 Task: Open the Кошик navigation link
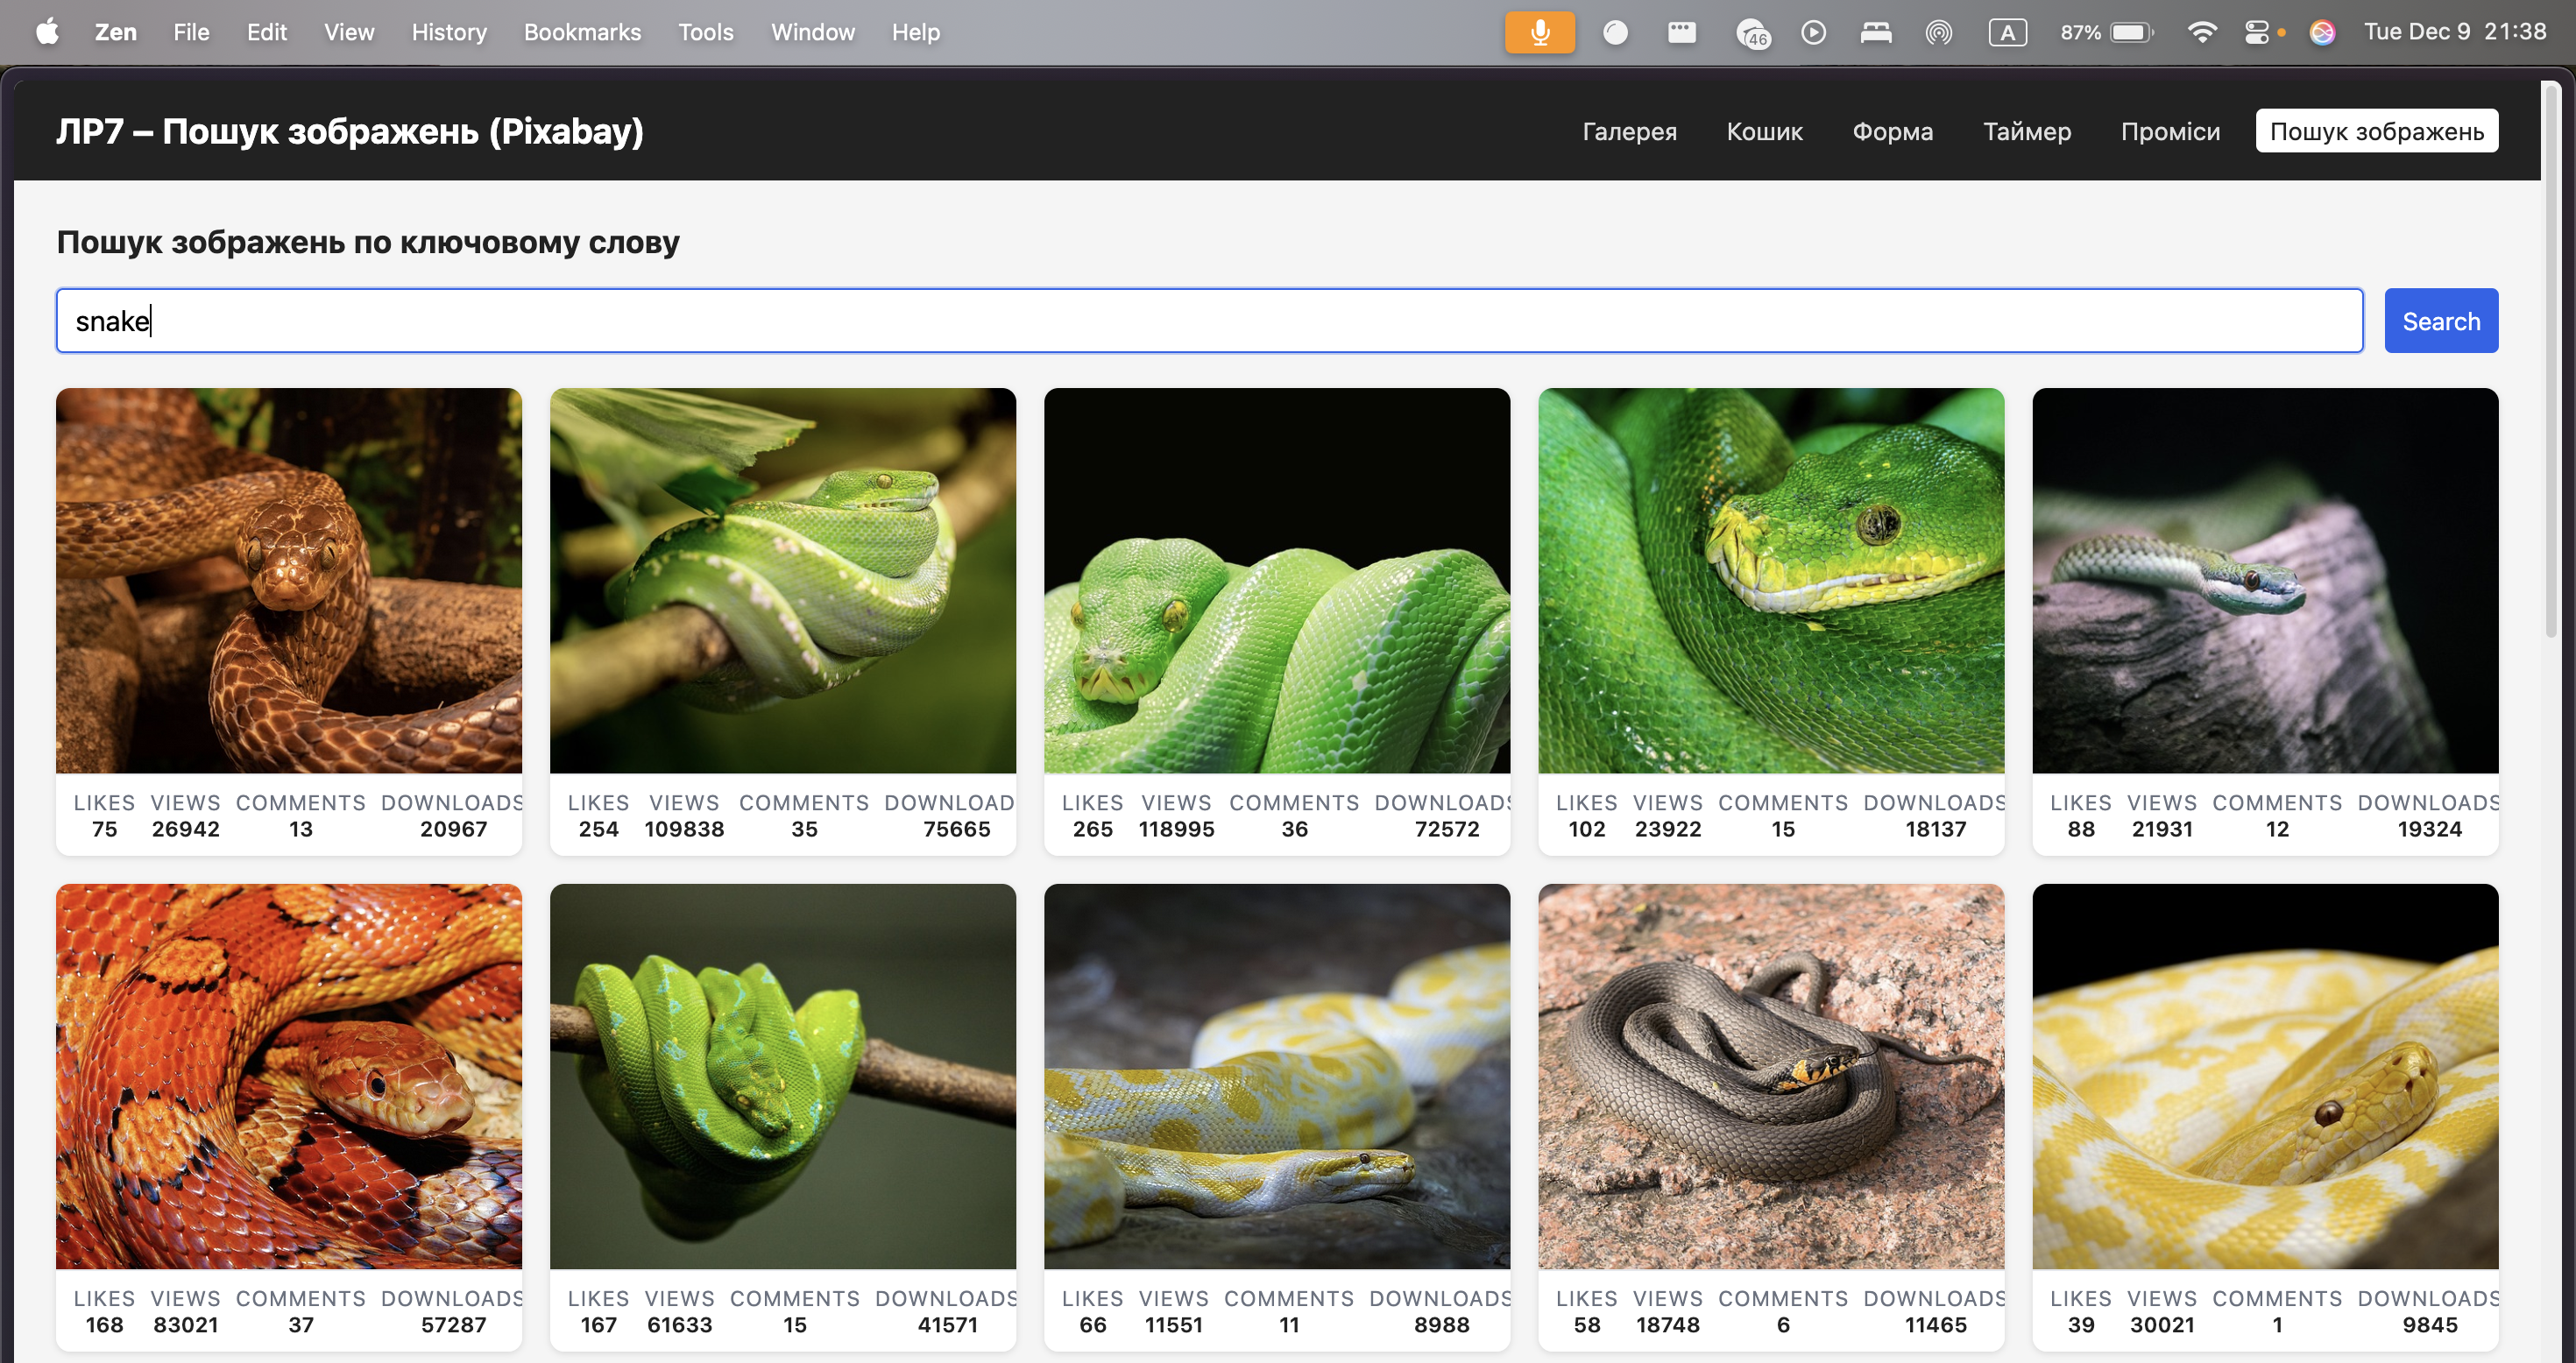[x=1764, y=131]
